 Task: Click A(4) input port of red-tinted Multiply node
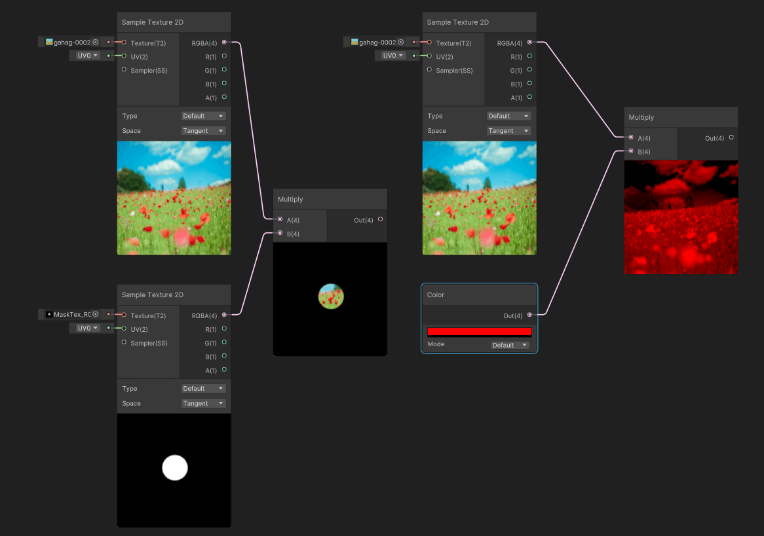[x=631, y=138]
